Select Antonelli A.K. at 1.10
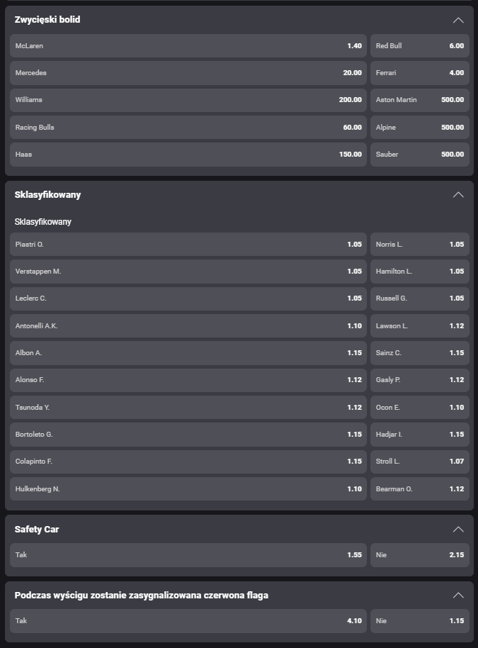 tap(188, 326)
